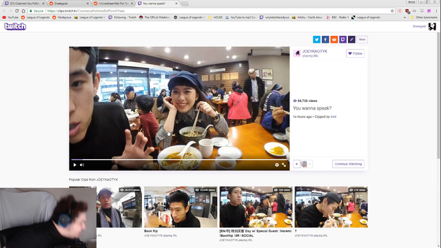Image resolution: width=441 pixels, height=248 pixels.
Task: Open the user avatar menu at top right
Action: tap(432, 26)
